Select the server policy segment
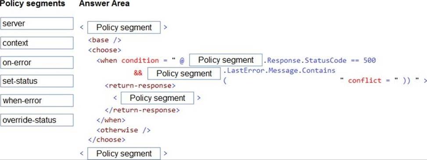The image size is (427, 160). 37,23
